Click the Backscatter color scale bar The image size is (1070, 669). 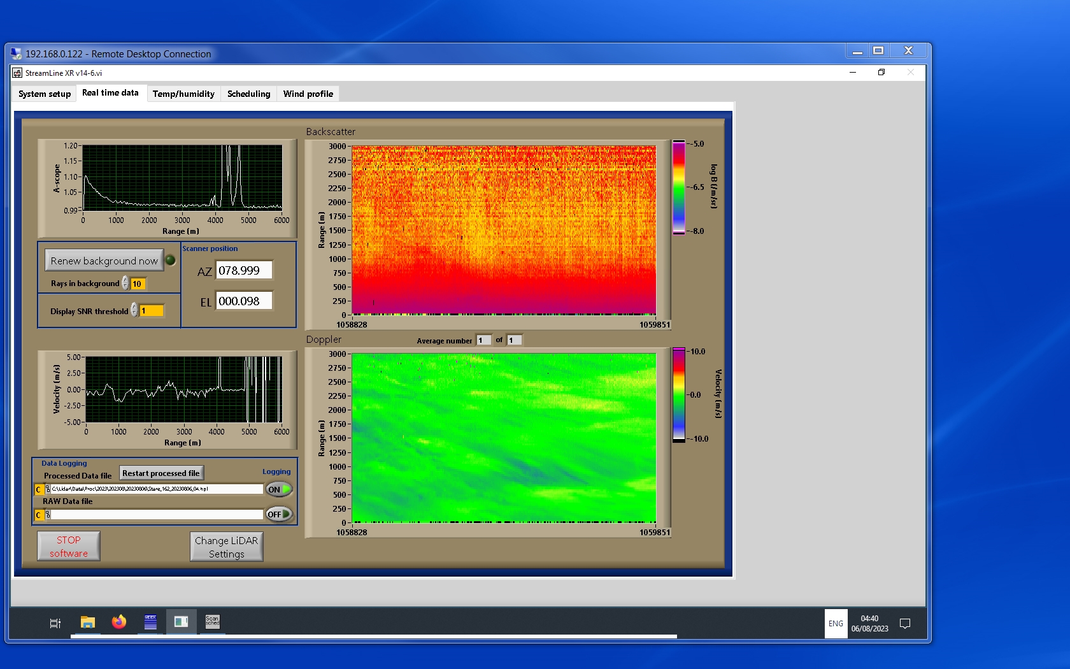(x=679, y=187)
